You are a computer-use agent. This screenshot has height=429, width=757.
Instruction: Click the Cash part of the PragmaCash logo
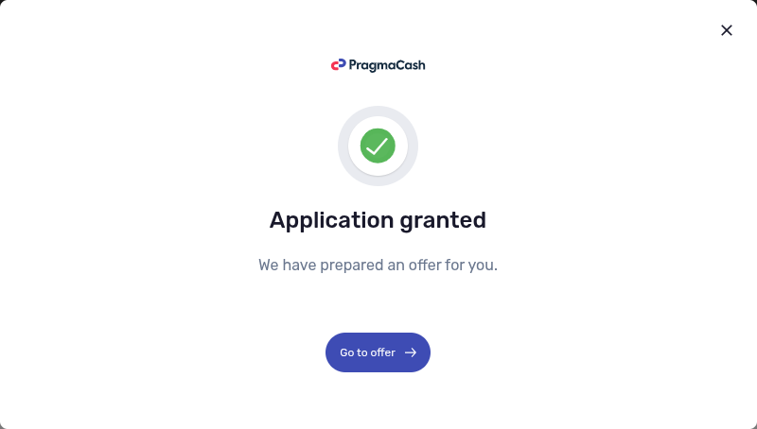coord(411,65)
